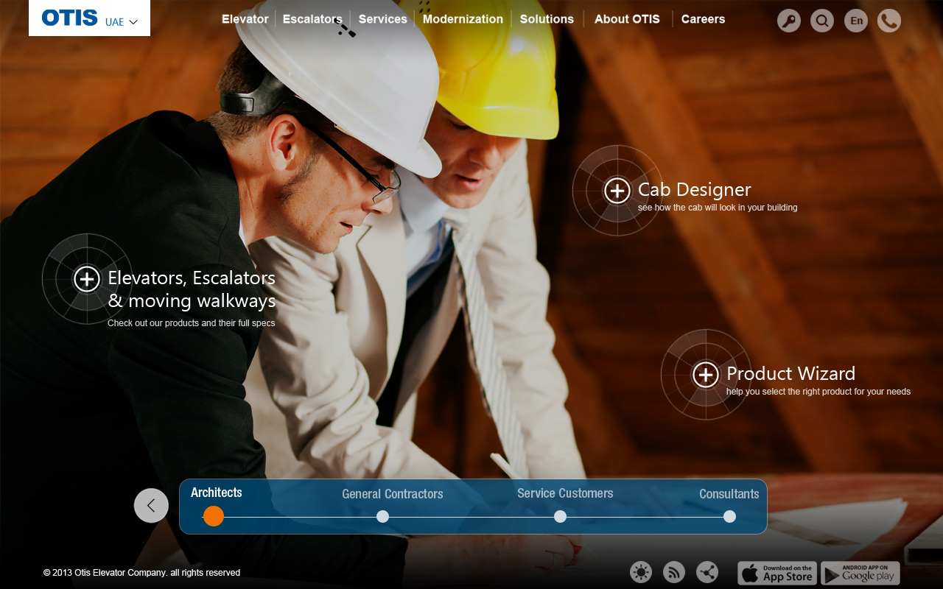
Task: Open the RSS feed icon
Action: pos(674,572)
